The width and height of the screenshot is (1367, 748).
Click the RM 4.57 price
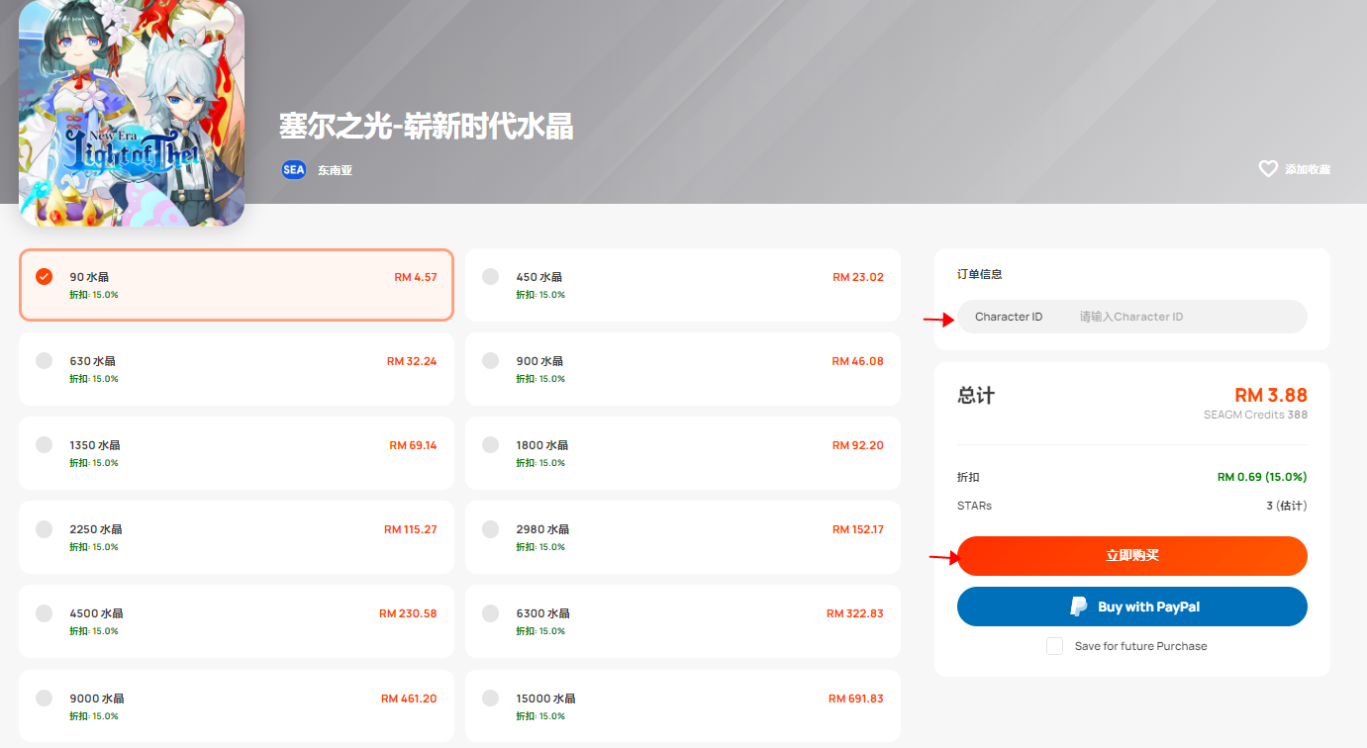(x=416, y=277)
